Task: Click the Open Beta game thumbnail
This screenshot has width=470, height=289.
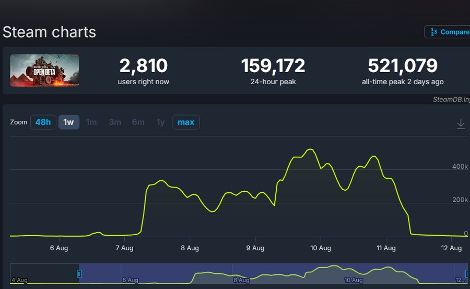Action: [x=44, y=71]
